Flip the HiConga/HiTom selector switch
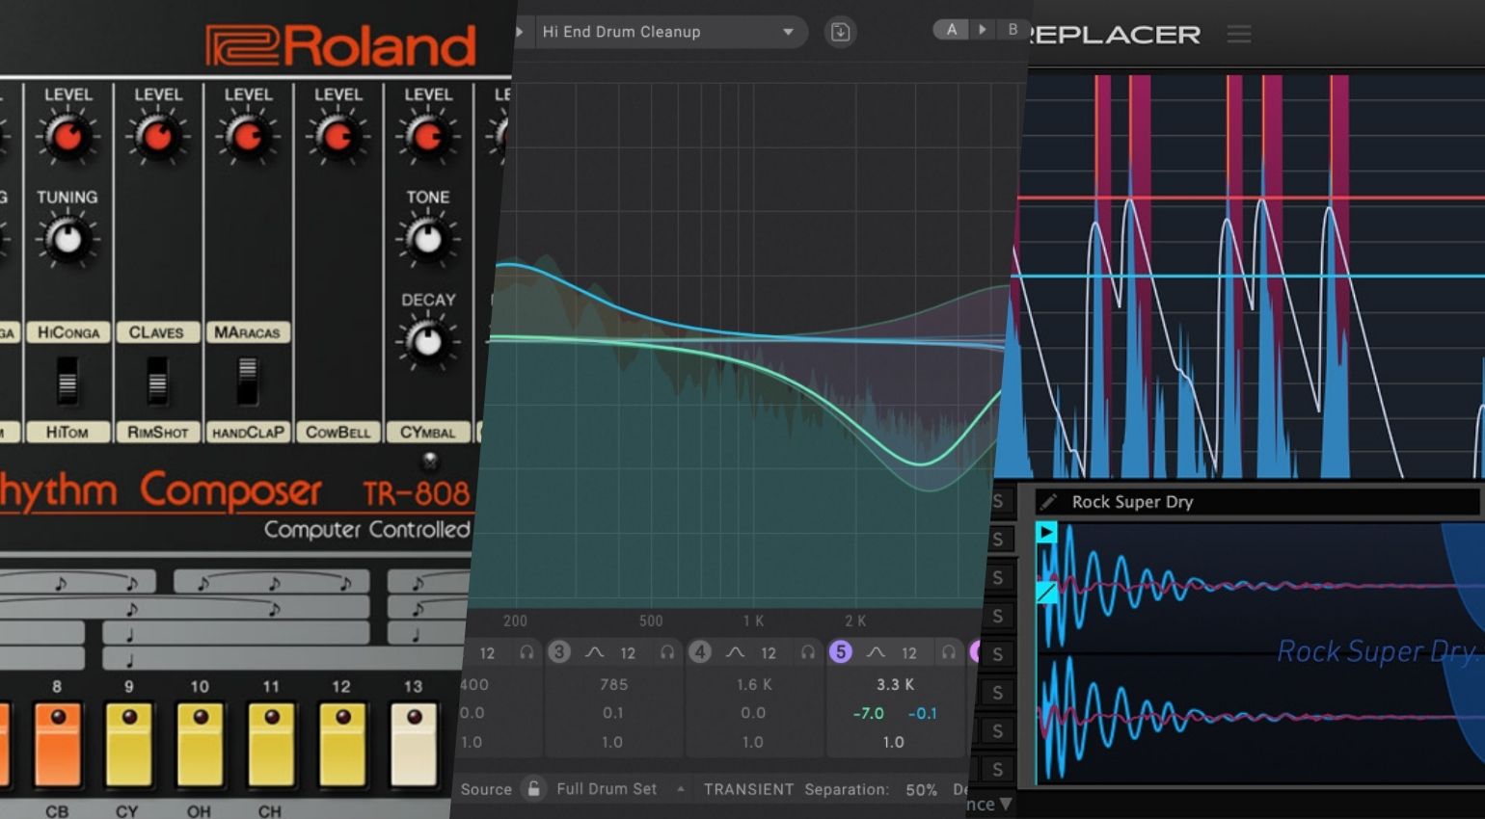1485x819 pixels. click(67, 381)
